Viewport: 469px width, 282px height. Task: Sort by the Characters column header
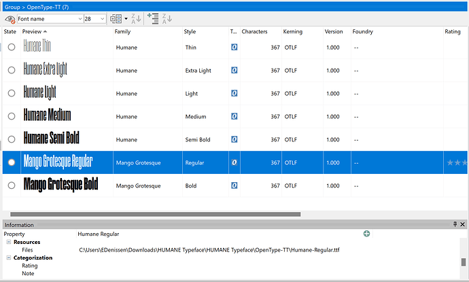[x=254, y=32]
